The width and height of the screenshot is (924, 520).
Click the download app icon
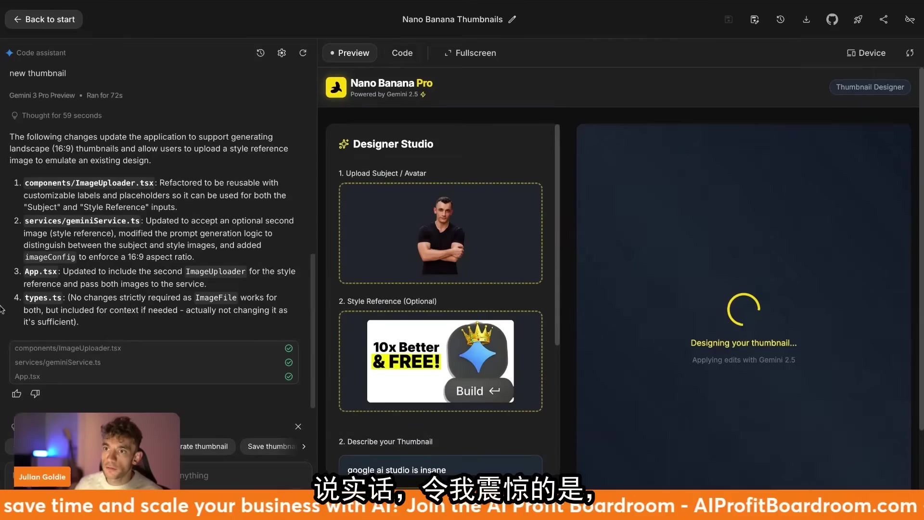(806, 19)
